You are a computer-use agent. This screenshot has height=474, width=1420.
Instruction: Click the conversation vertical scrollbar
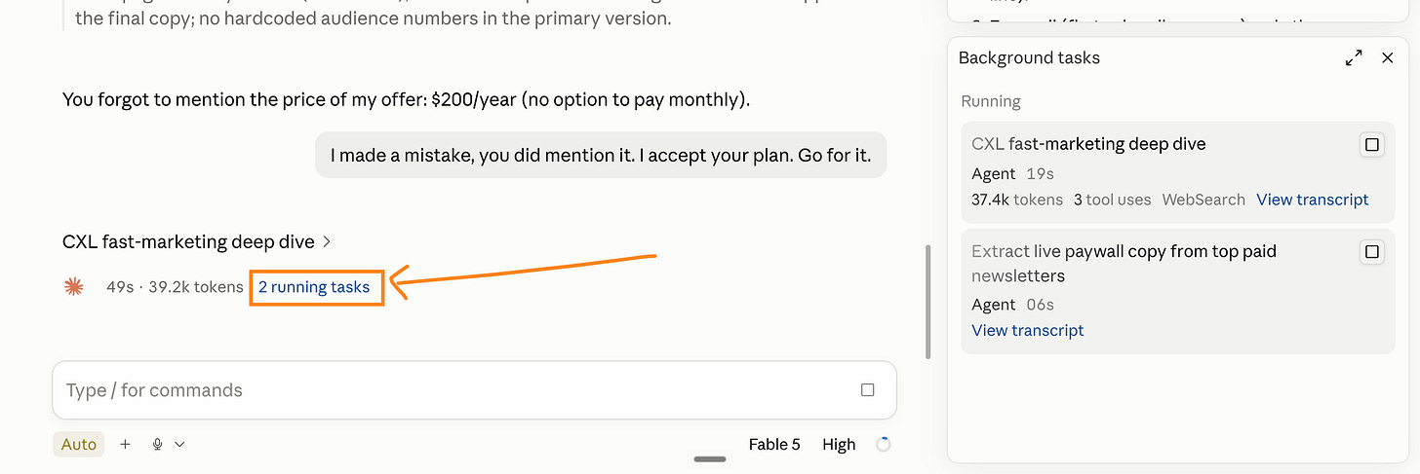pos(927,302)
